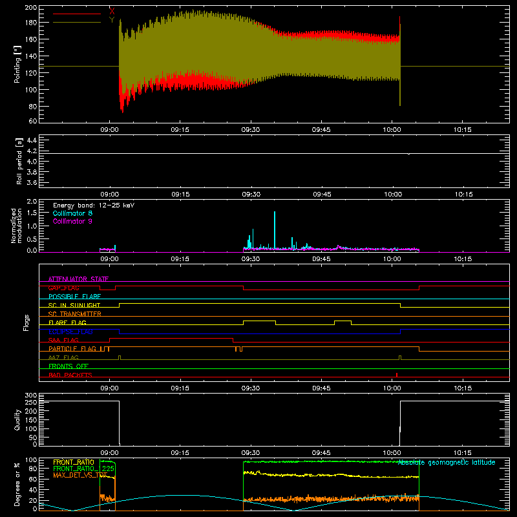Click the 09:00 tick under the Pointing plot

click(109, 130)
